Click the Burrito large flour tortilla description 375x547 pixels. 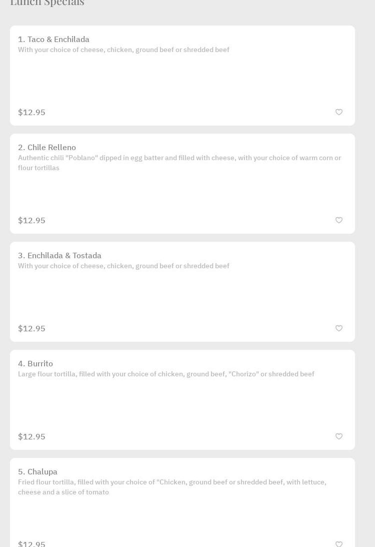[166, 374]
